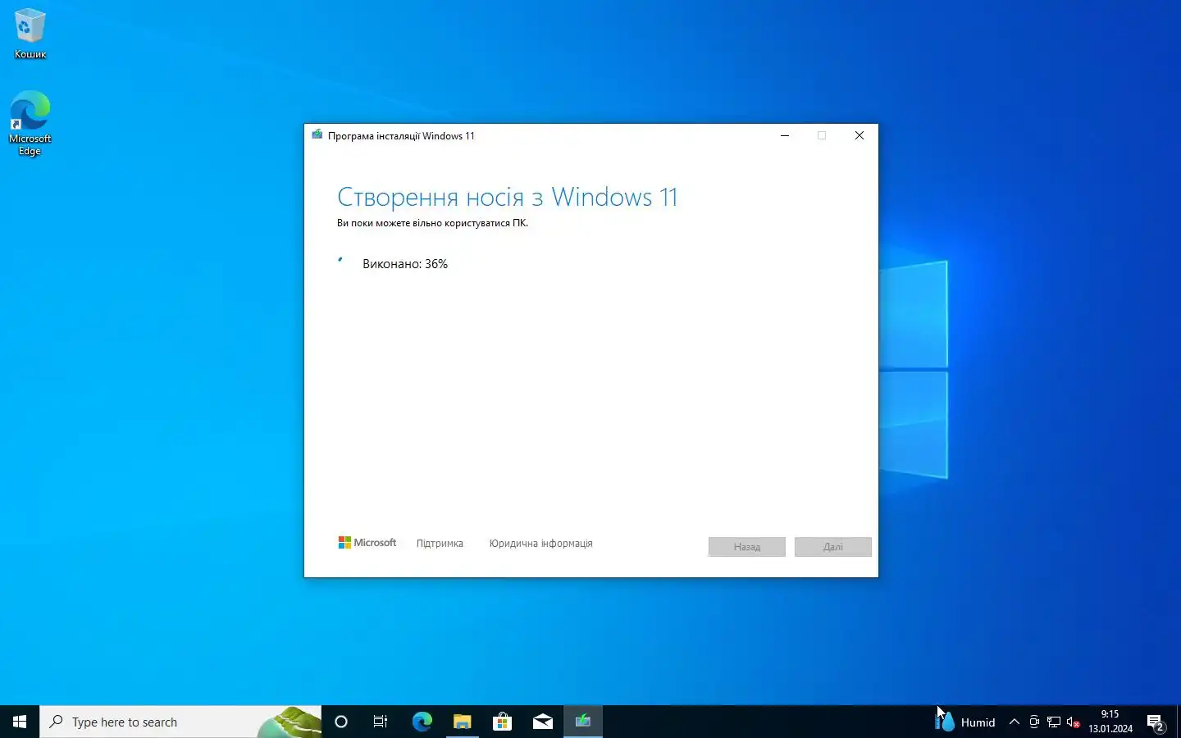Open the clock showing 9:15 13.01.2024

[1110, 722]
